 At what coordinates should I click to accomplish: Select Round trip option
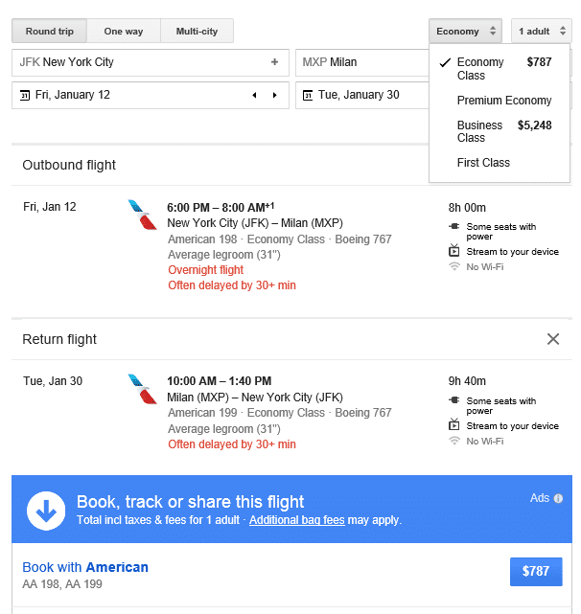click(50, 32)
